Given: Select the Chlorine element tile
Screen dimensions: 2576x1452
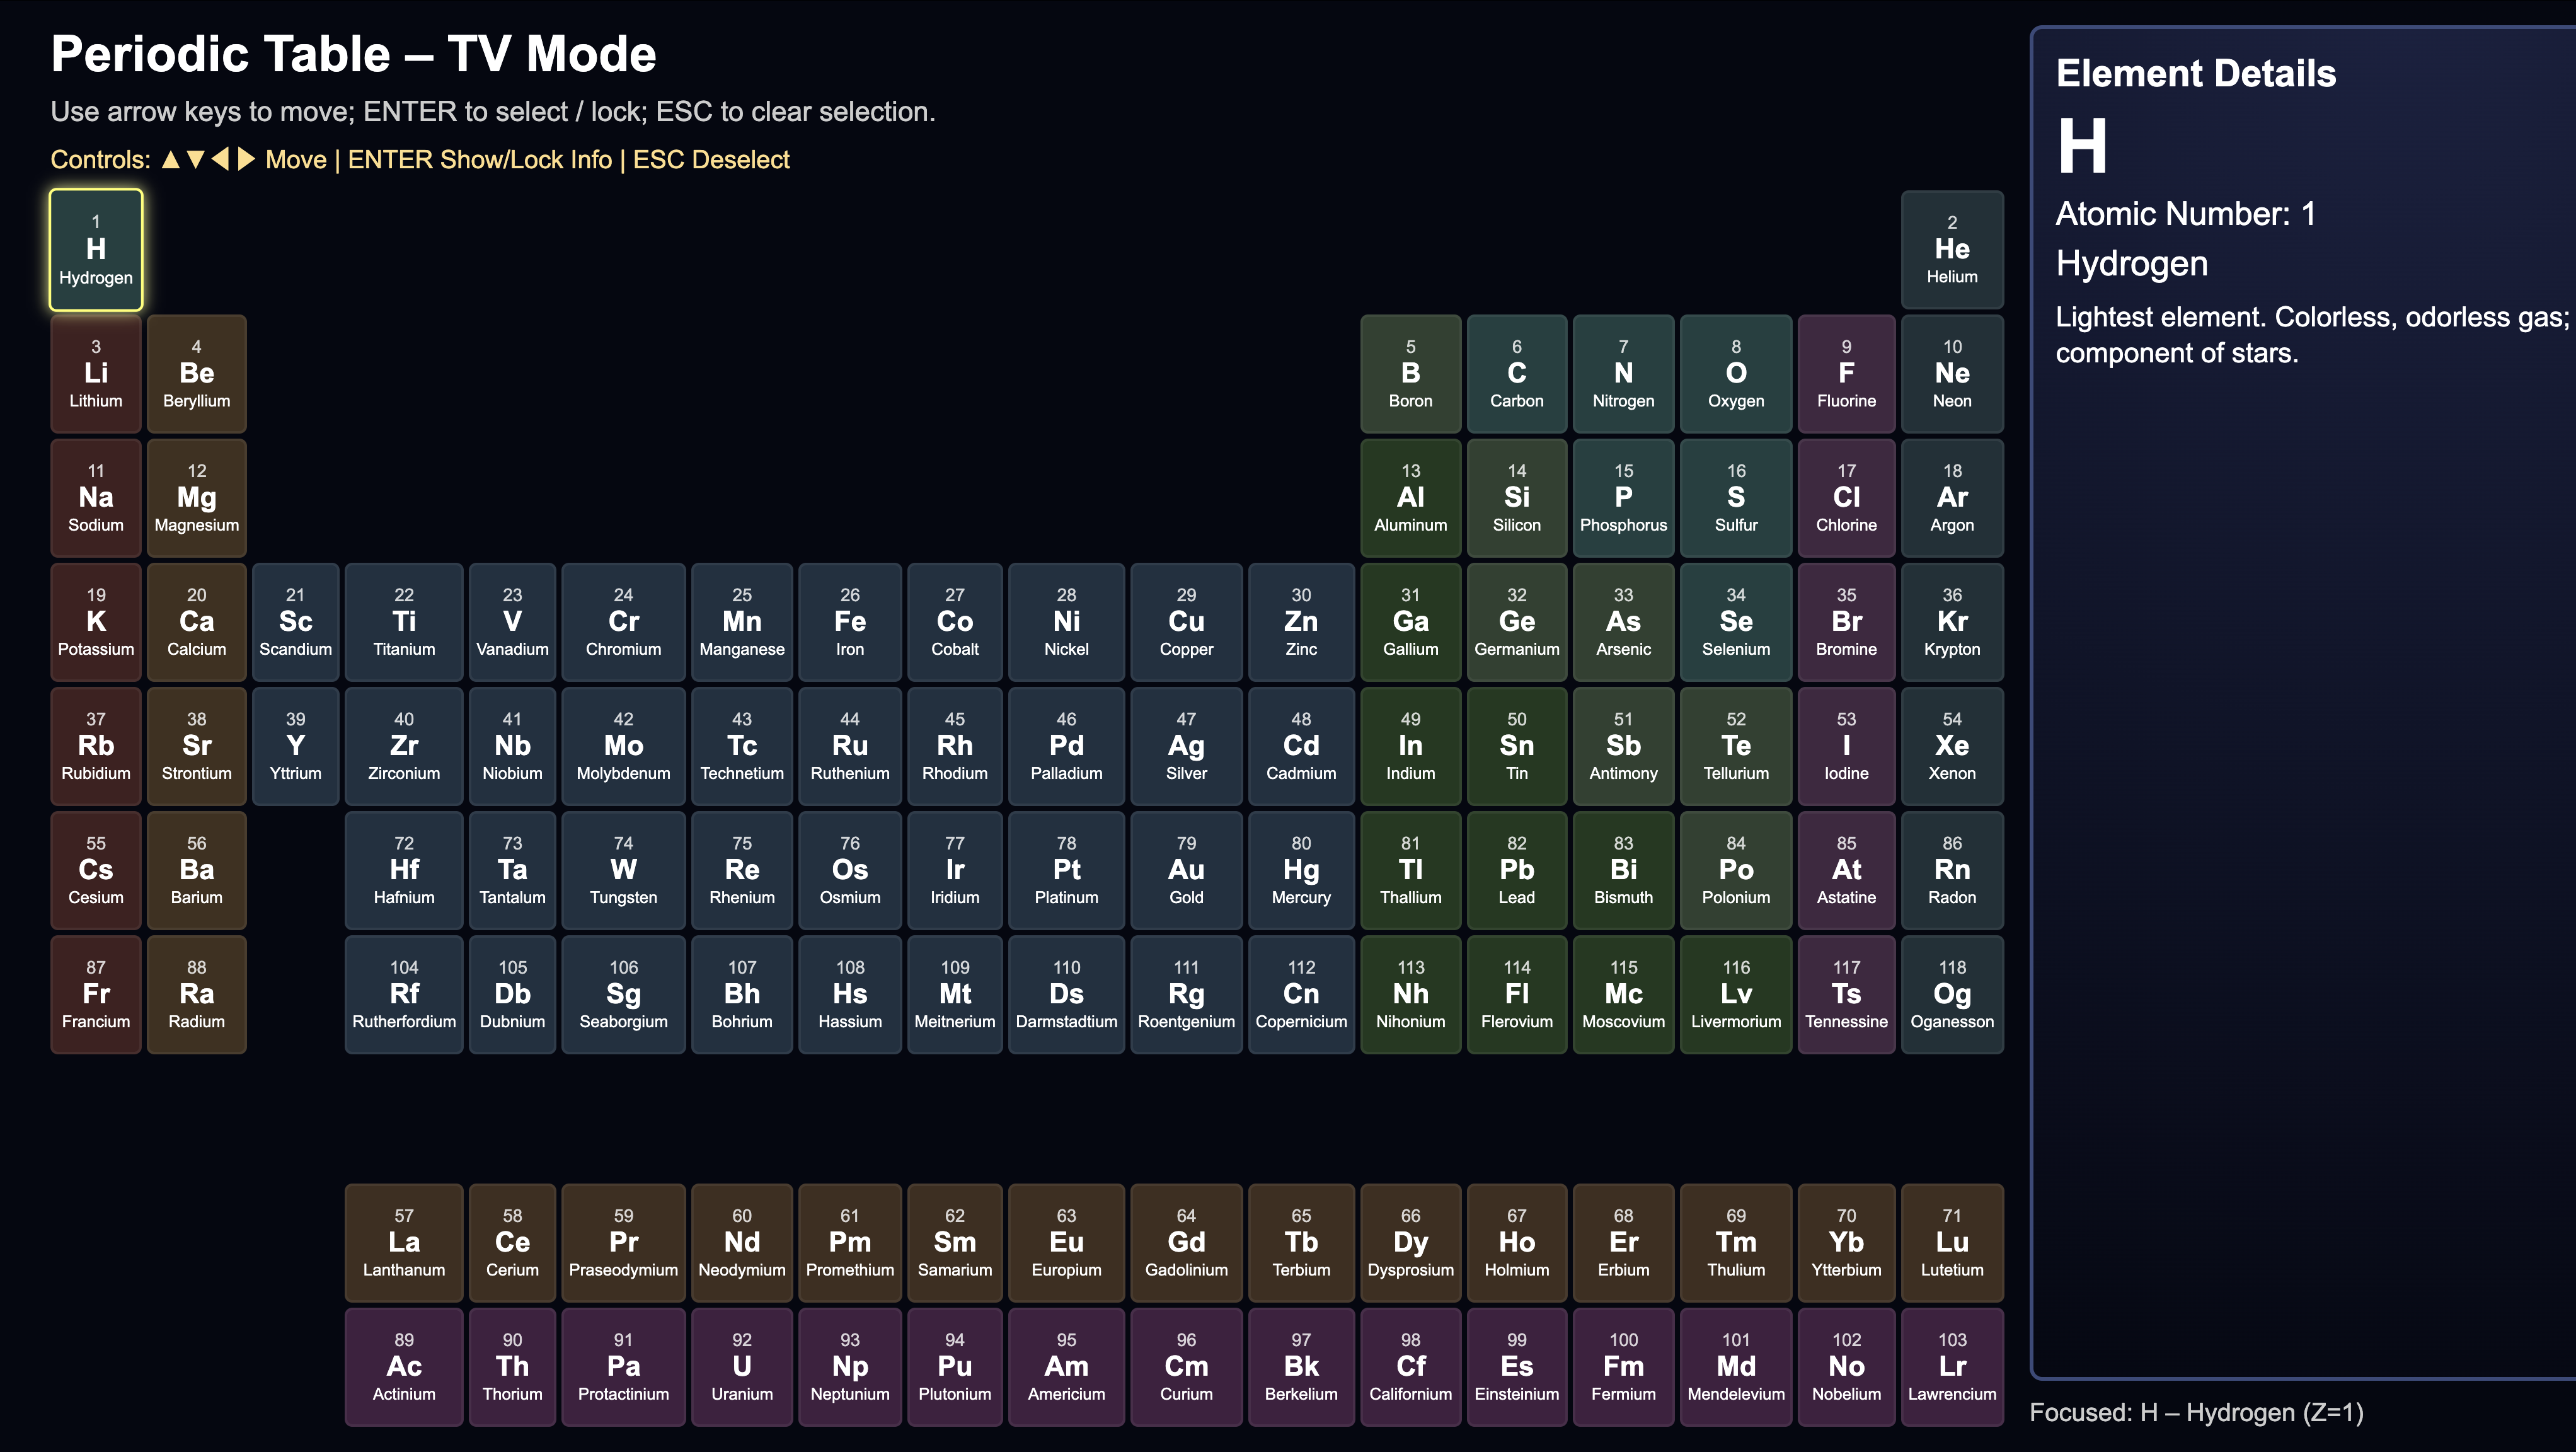Looking at the screenshot, I should coord(1846,498).
